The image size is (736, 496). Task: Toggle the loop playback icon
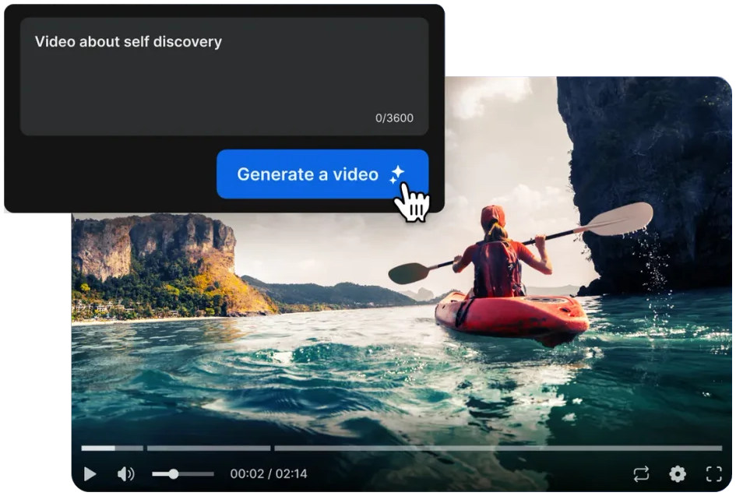point(641,473)
